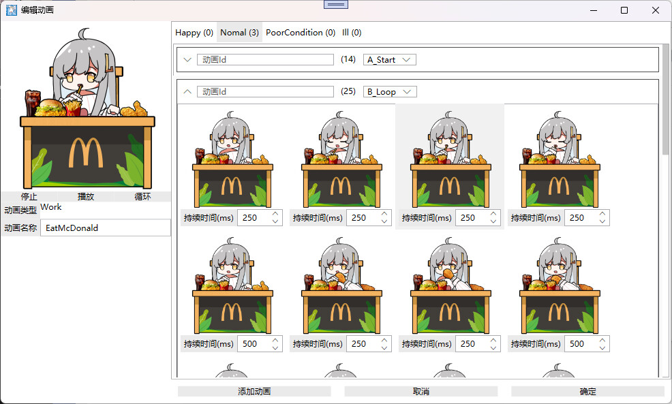Decrease the duration of the sixth B_Loop frame

[x=384, y=348]
